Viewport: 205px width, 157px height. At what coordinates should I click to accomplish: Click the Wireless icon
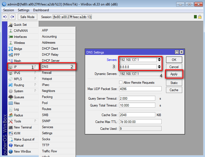pos(11,43)
